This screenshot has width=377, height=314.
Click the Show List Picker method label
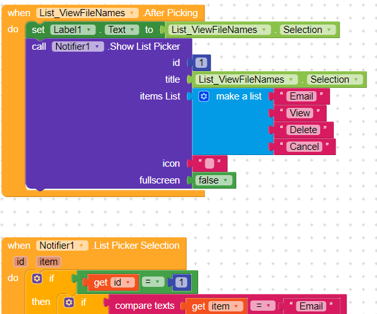click(144, 47)
